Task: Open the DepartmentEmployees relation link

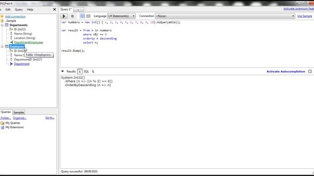Action: coord(28,43)
